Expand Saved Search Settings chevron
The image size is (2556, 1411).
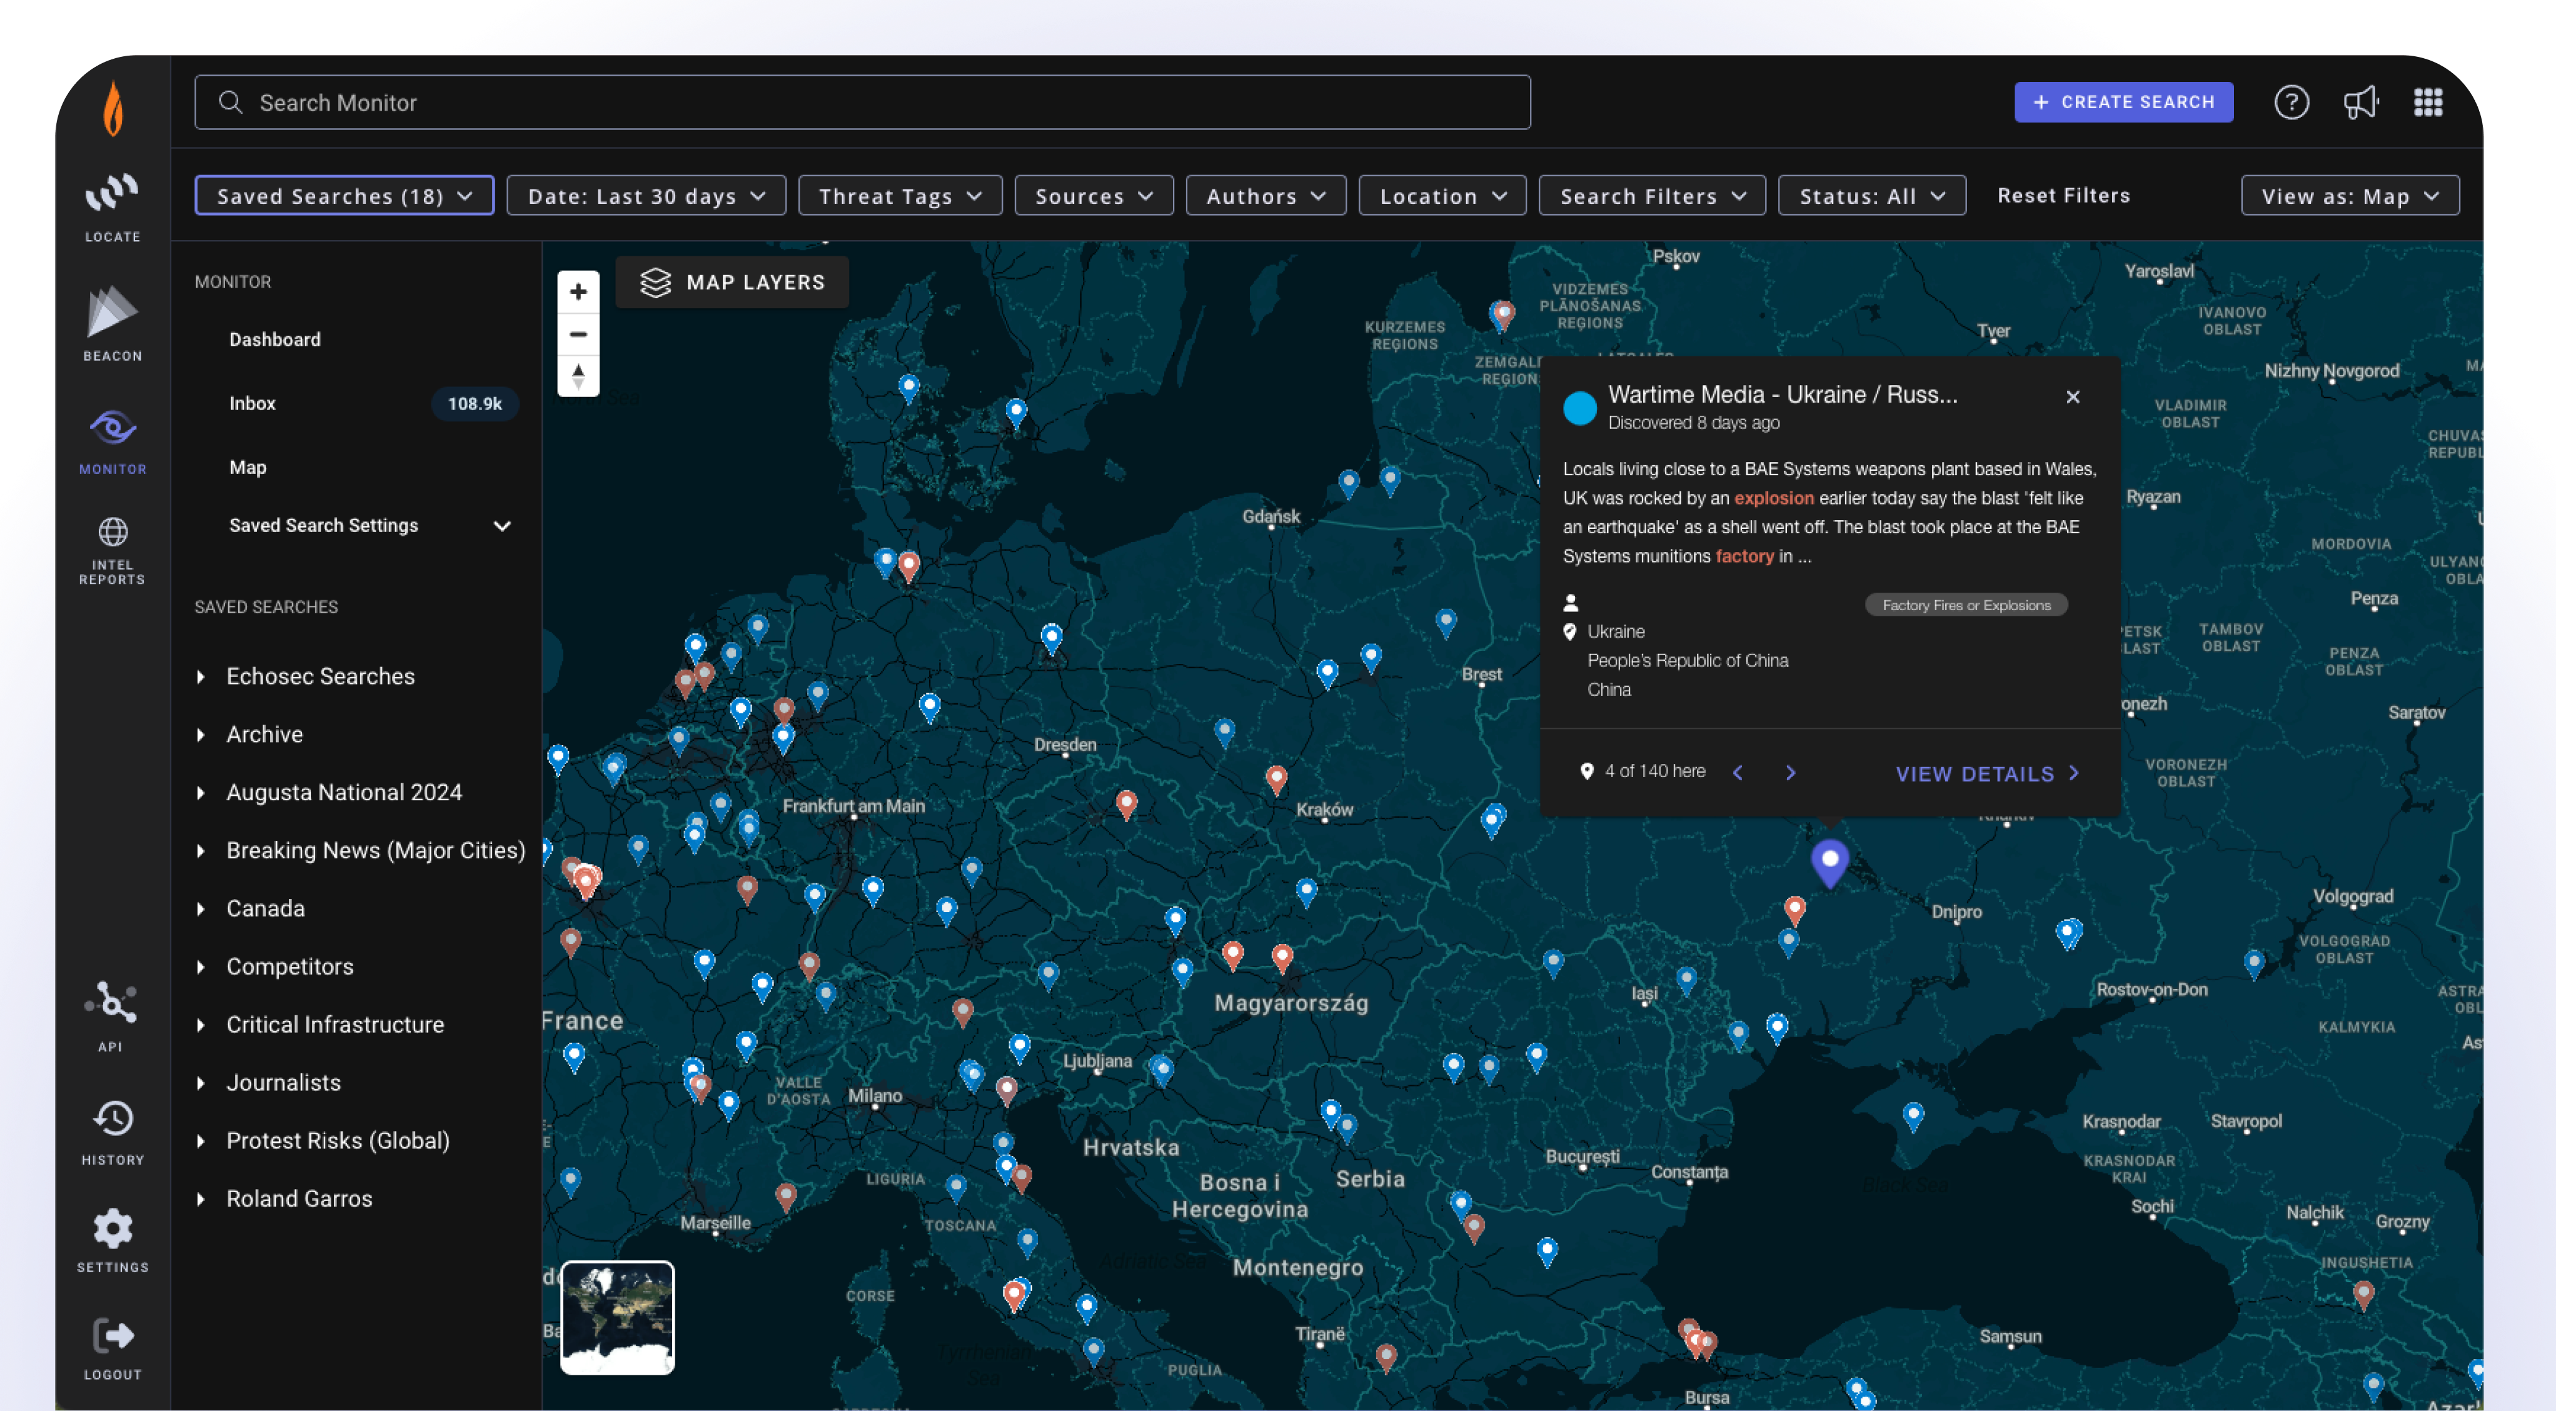point(502,526)
